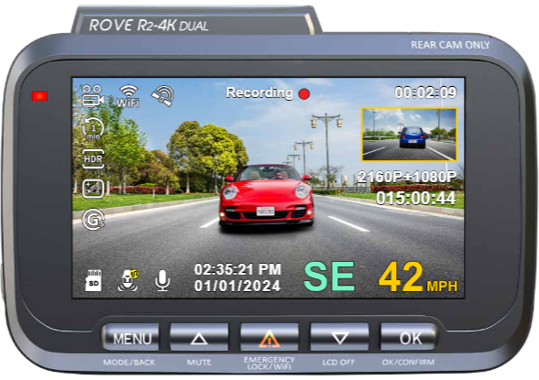539x380 pixels.
Task: Select the 1 min loop recording icon
Action: pos(93,128)
